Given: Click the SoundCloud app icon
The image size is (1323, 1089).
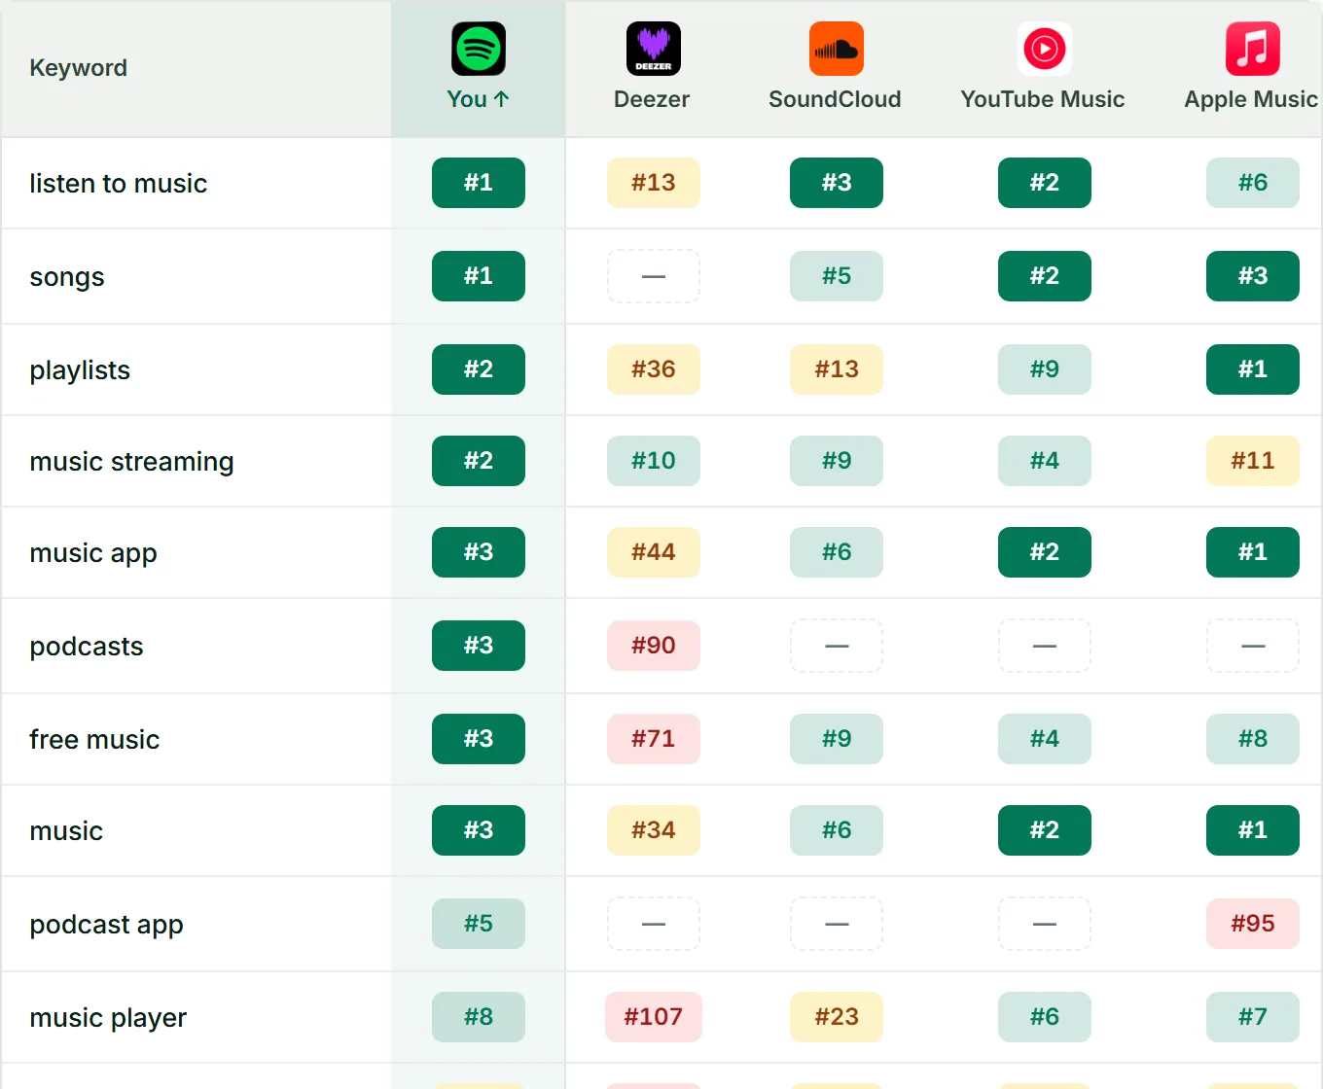Looking at the screenshot, I should point(837,49).
